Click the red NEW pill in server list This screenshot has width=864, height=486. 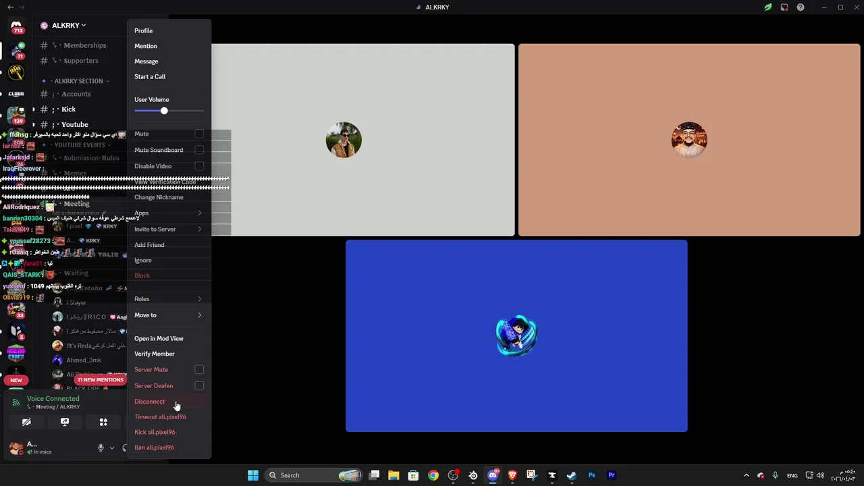[x=16, y=380]
